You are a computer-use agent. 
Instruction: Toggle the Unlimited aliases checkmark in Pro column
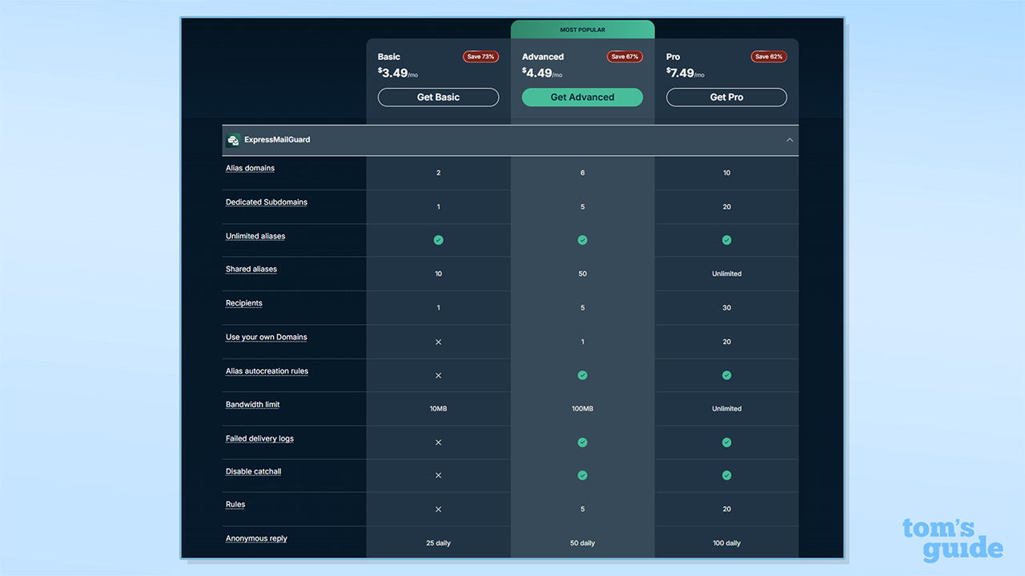(x=726, y=240)
